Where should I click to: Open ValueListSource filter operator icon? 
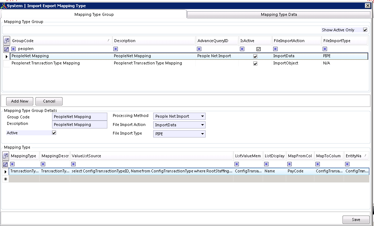click(x=73, y=164)
